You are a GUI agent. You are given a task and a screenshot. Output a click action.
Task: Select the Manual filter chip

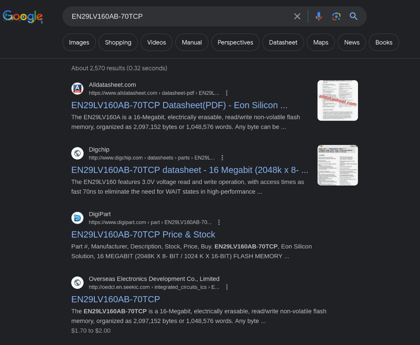point(192,42)
